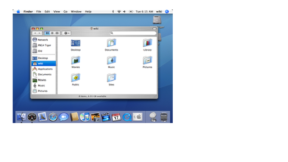Select the Sites folder icon
Viewport: 288px width, 162px height.
111,77
